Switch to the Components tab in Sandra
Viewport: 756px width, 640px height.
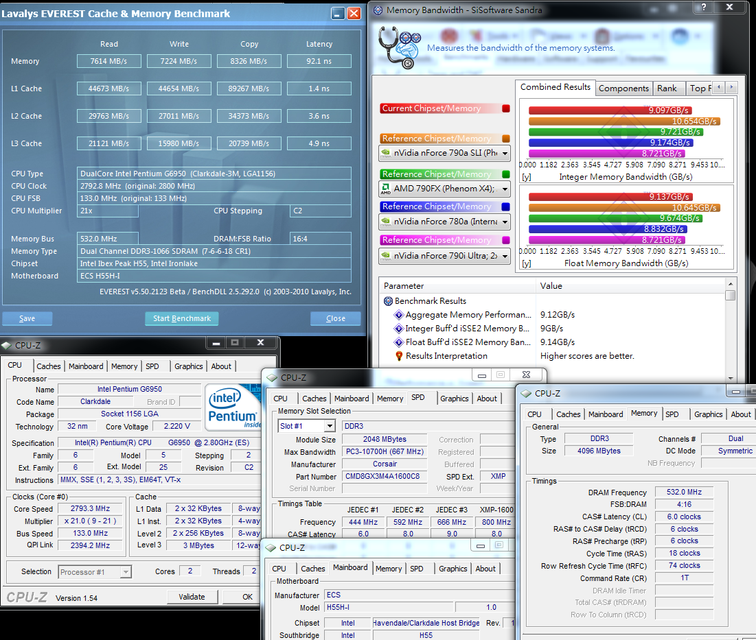pos(623,88)
